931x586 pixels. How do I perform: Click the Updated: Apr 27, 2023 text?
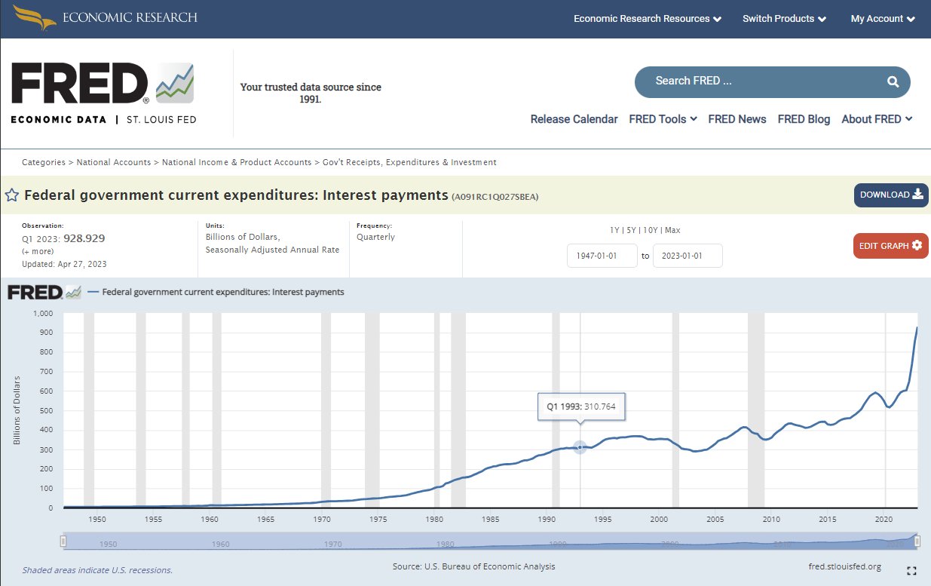(x=64, y=264)
